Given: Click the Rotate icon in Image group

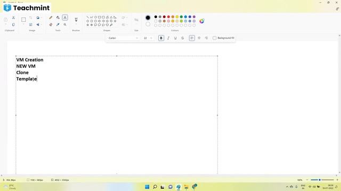Looking at the screenshot, I should coord(38,18).
